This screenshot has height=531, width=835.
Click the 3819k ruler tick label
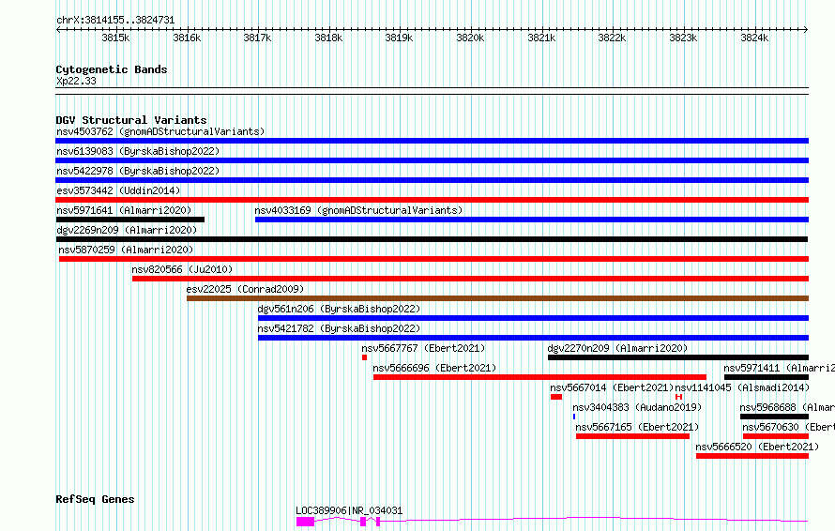coord(399,38)
